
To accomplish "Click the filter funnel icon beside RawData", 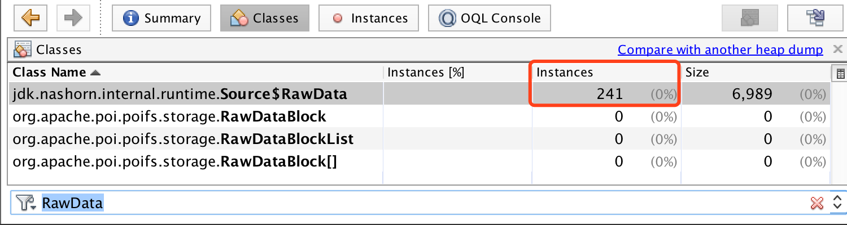I will pos(23,203).
